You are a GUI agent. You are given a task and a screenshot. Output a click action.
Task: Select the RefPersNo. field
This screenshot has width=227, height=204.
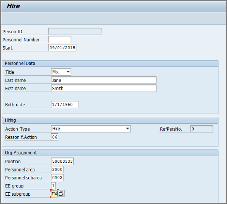tap(202, 129)
